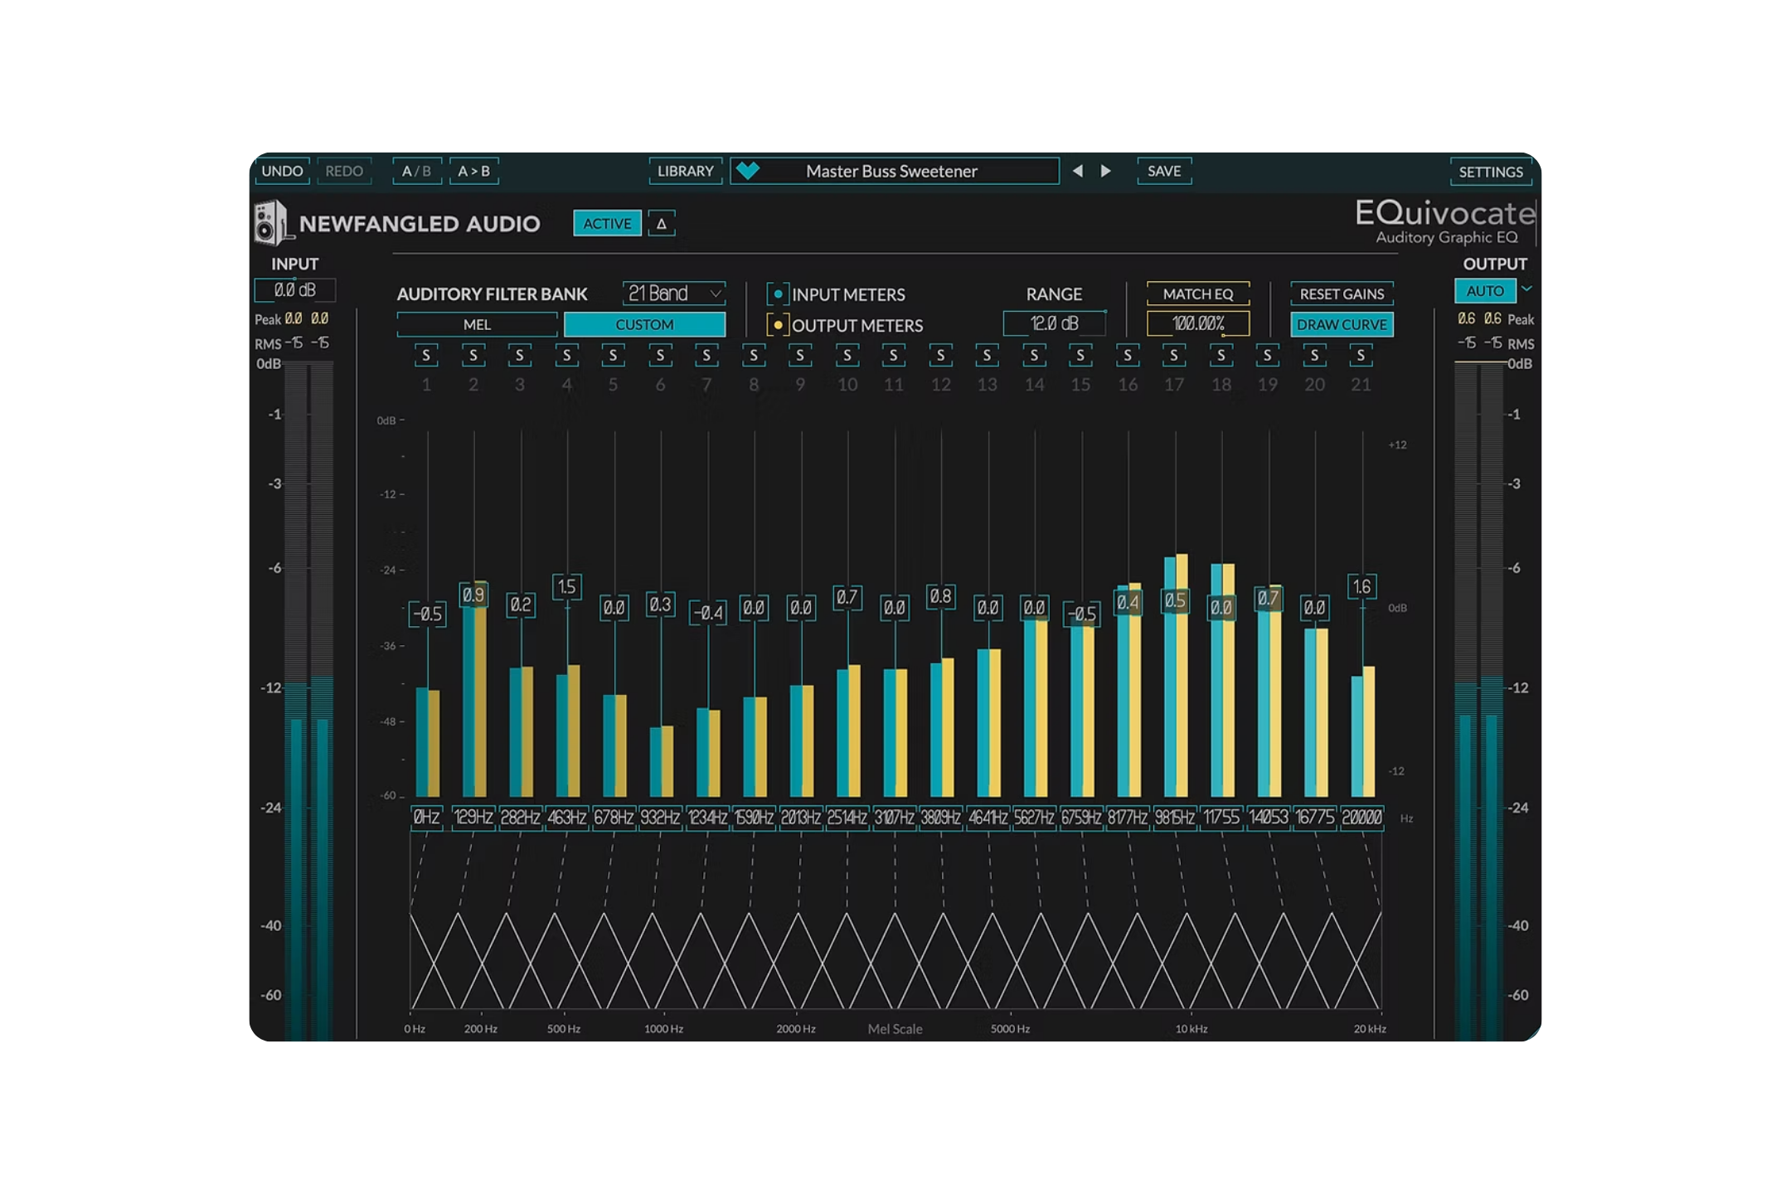Enable the INPUT METERS display
This screenshot has height=1194, width=1791.
[777, 294]
